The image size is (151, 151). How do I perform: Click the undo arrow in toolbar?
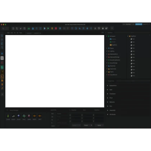(3, 28)
